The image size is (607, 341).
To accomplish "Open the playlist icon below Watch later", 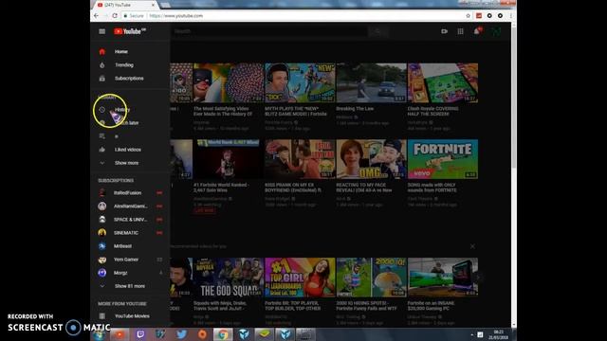I will 102,136.
